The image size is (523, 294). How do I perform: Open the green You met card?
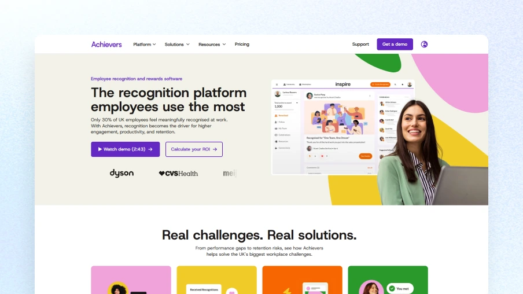(x=388, y=280)
